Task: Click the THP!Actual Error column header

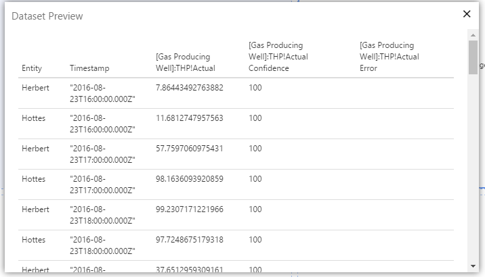Action: [389, 57]
